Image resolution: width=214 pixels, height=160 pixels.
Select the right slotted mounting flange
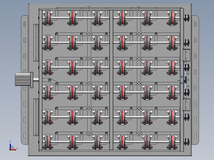pos(195,80)
